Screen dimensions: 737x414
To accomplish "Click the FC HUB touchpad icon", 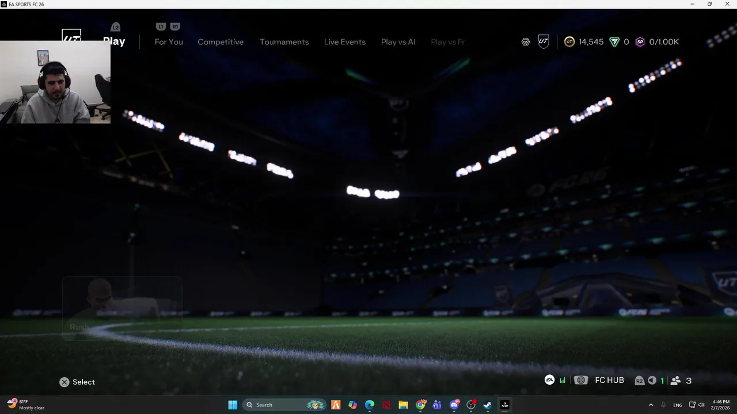I will 581,380.
